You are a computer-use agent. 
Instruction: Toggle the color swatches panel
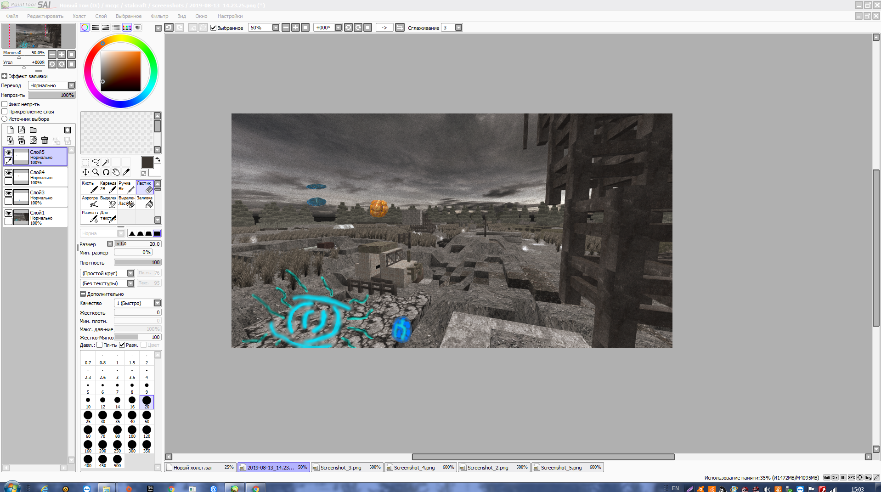pyautogui.click(x=127, y=28)
